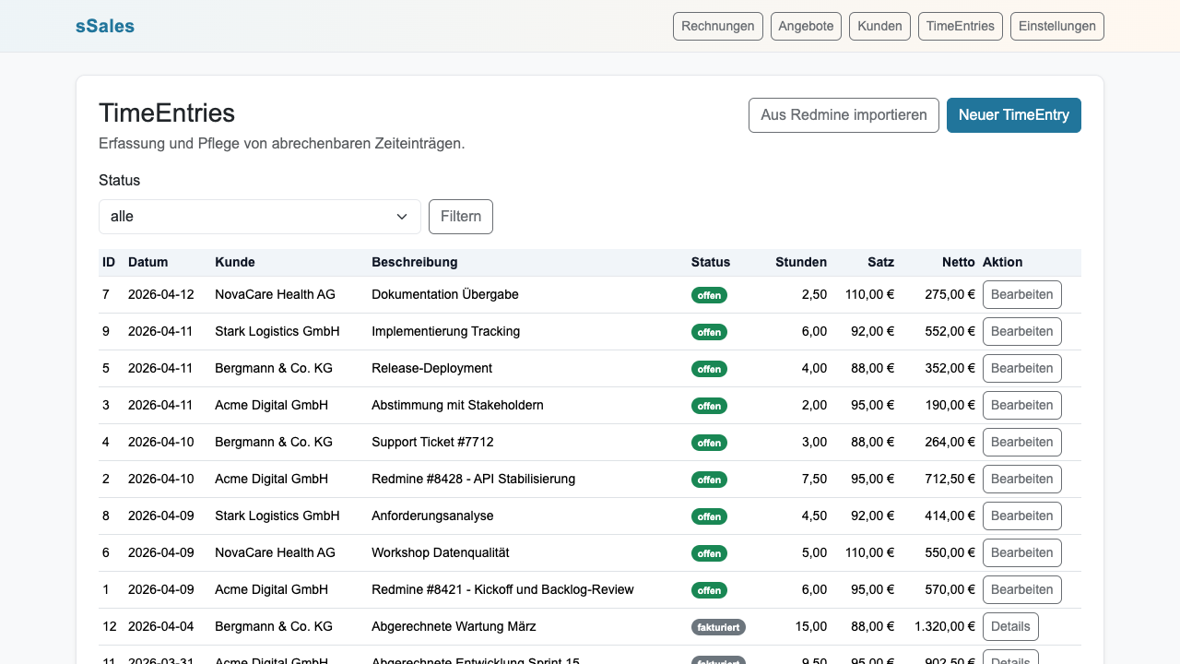Select "alle" in the status combo box

click(259, 216)
